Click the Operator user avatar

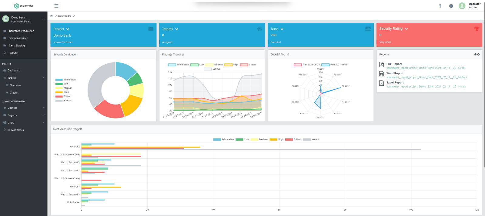462,6
